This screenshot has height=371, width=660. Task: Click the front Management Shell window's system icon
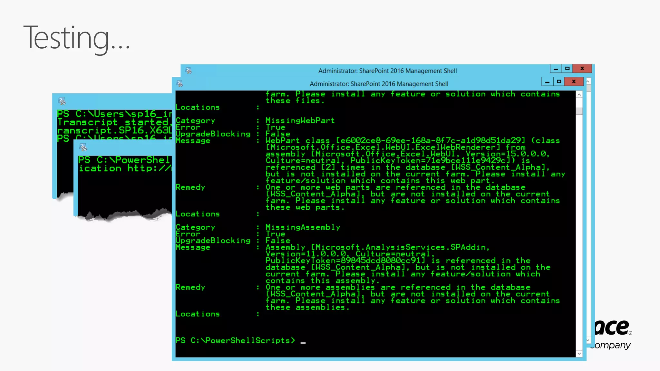point(180,84)
